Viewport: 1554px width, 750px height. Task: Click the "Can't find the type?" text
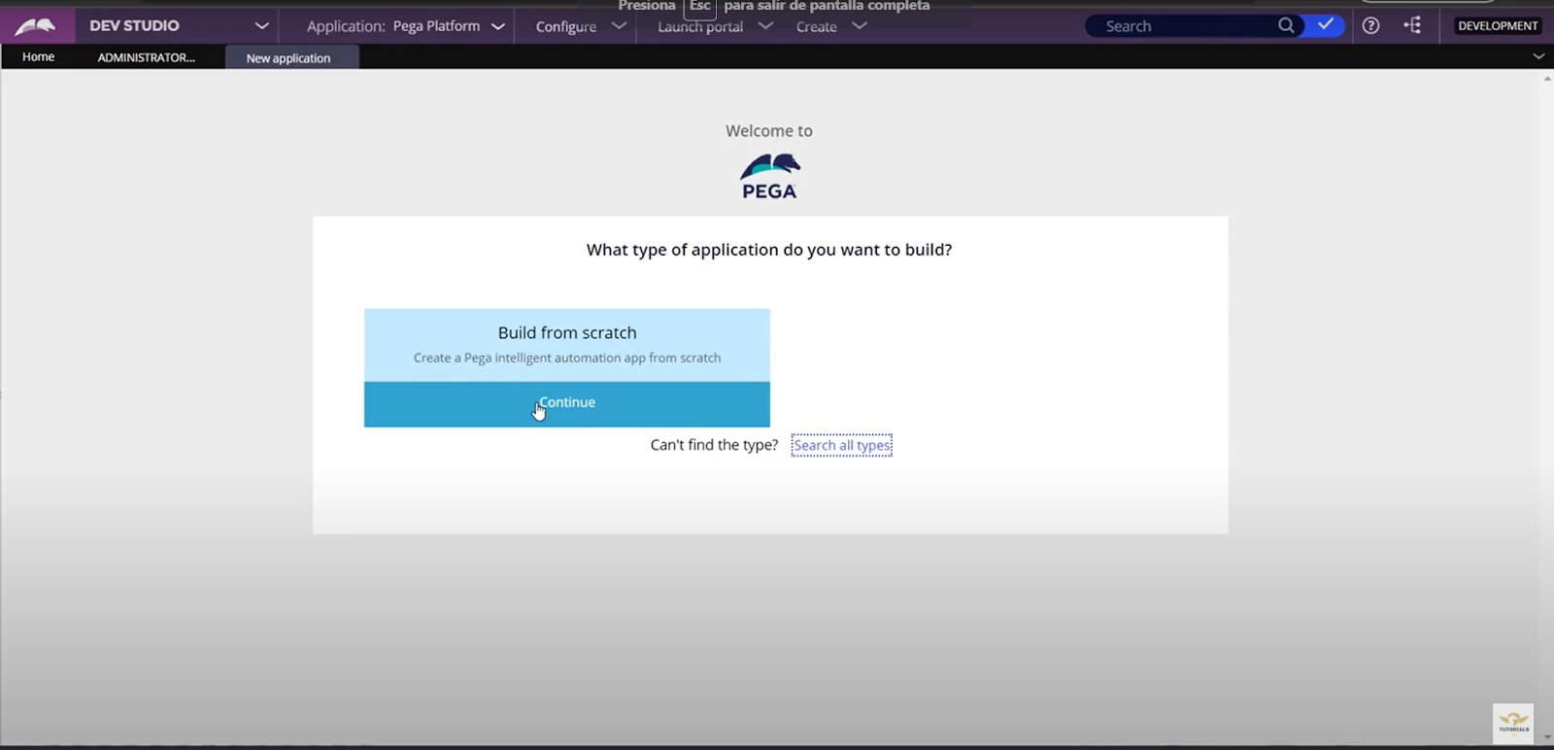tap(714, 445)
